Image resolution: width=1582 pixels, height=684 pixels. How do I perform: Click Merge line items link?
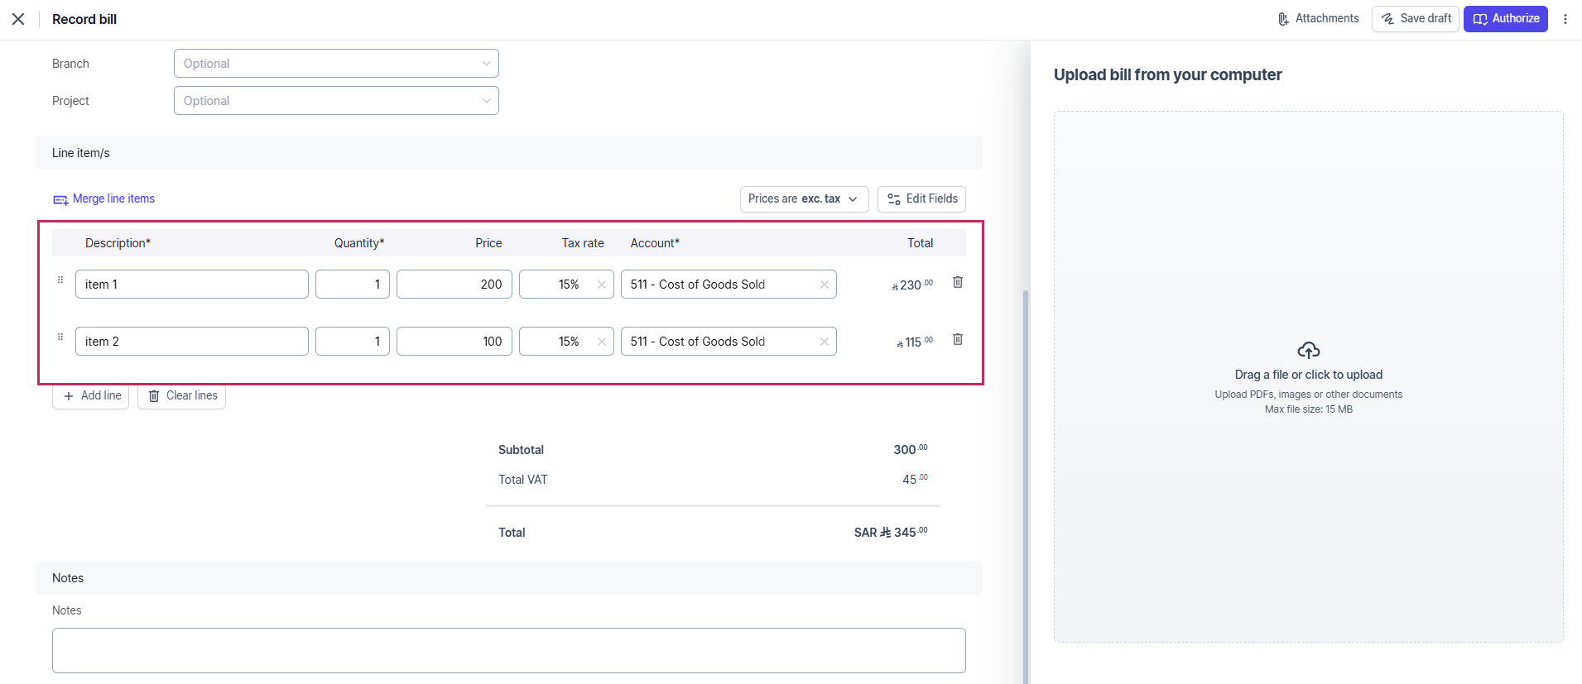104,199
